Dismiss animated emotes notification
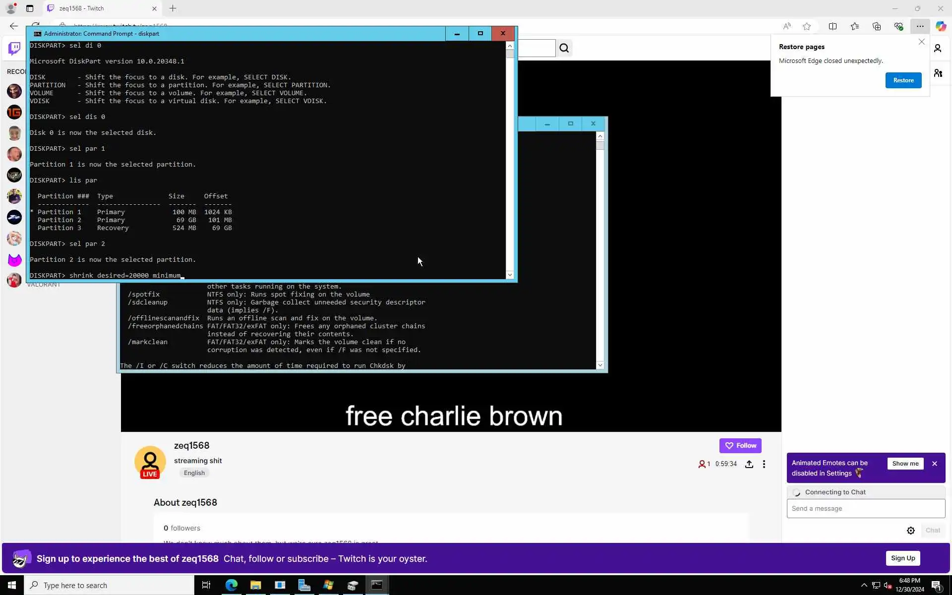Viewport: 952px width, 595px height. [935, 464]
